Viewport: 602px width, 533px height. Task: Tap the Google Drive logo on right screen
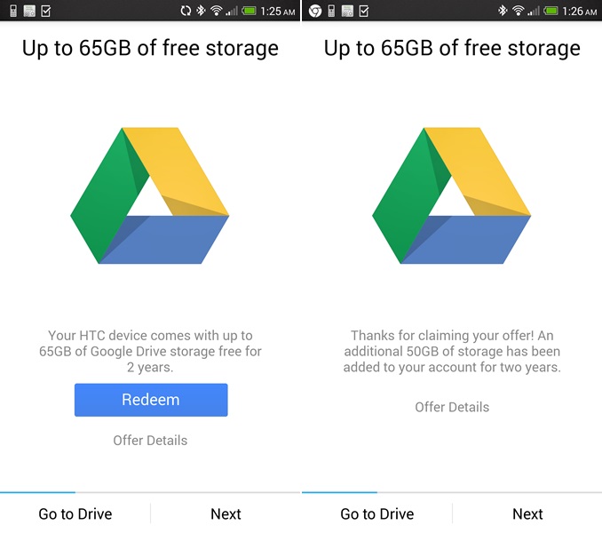pos(451,195)
